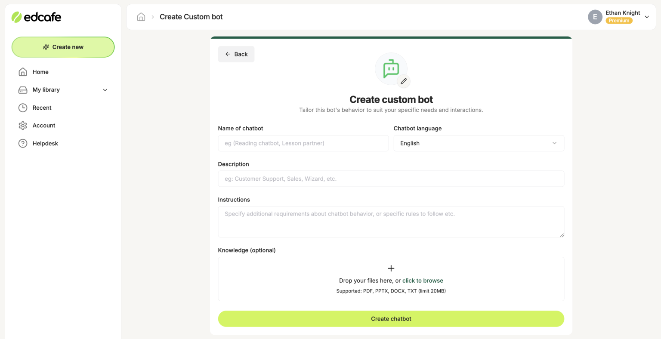
Task: Open the Helpdesk
Action: [x=45, y=143]
